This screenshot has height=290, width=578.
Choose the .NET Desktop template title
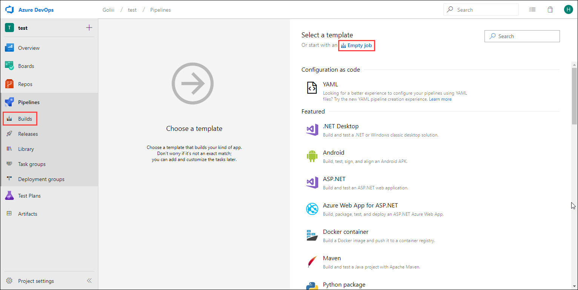point(341,126)
